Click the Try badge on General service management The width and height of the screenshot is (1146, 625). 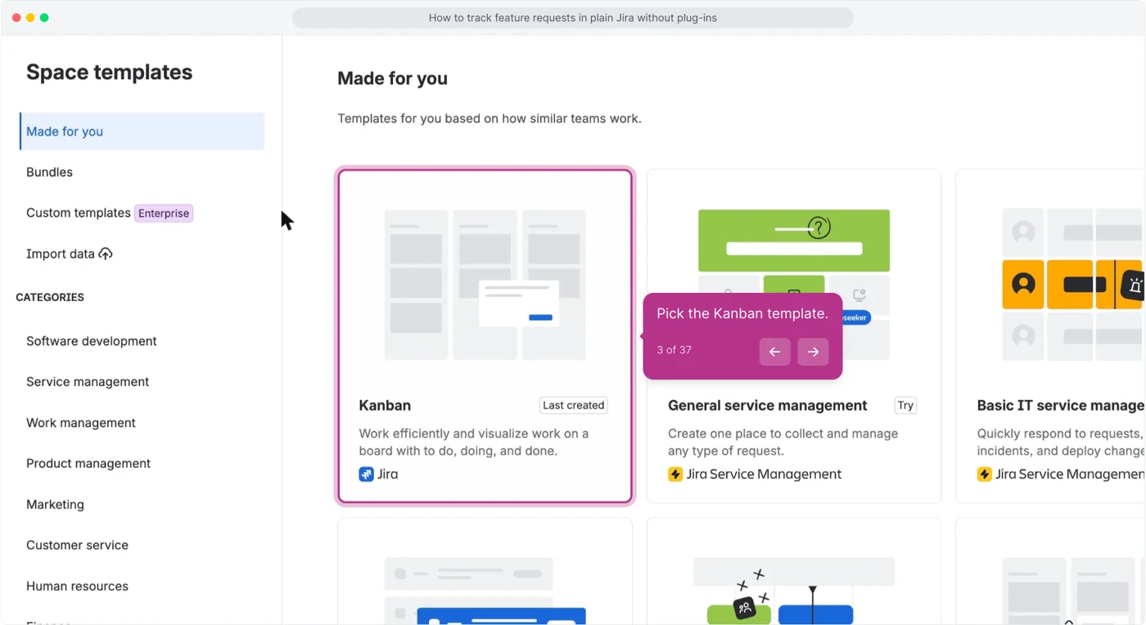[x=905, y=406]
